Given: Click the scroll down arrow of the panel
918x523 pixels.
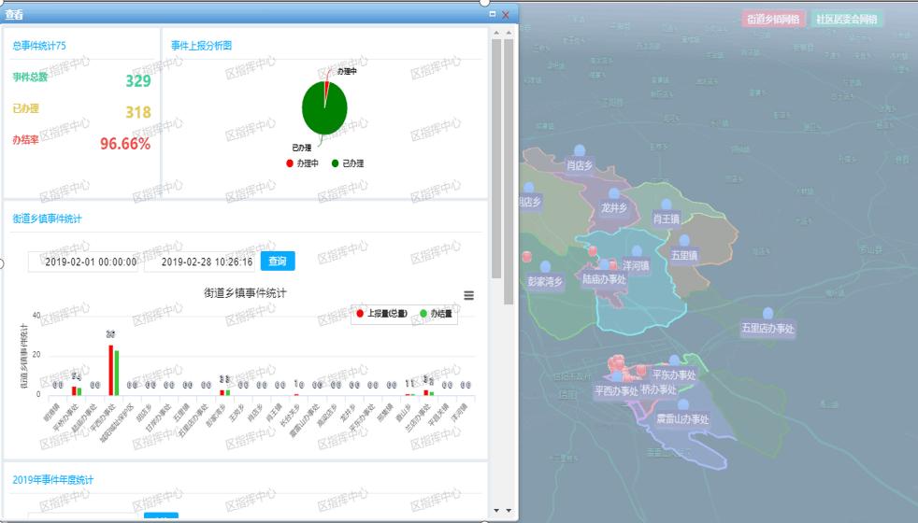Looking at the screenshot, I should 509,510.
